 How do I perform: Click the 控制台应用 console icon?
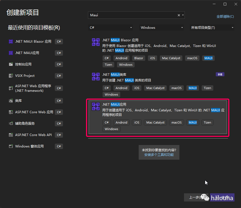click(11, 64)
